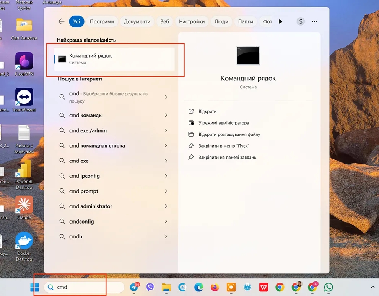Open the Windows Start menu
Image resolution: width=379 pixels, height=296 pixels.
pos(34,287)
